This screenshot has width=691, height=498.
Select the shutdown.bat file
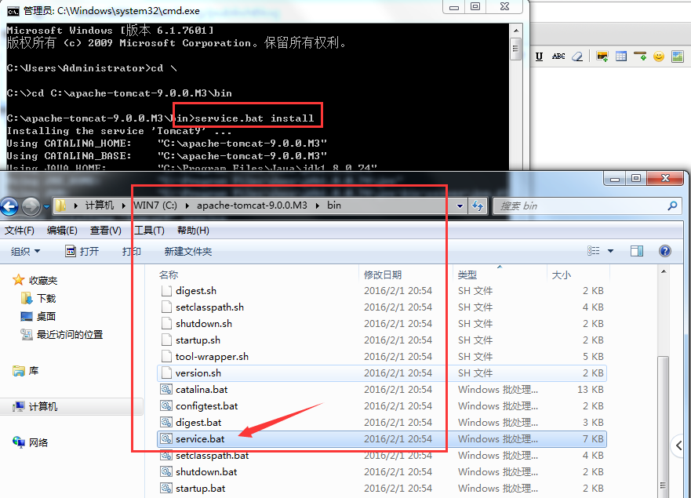(382, 471)
